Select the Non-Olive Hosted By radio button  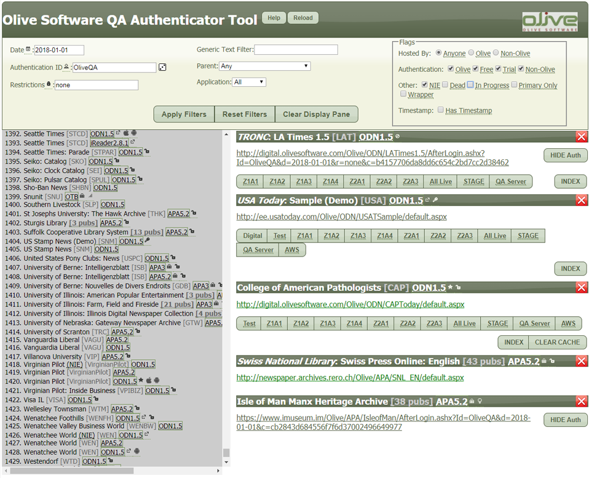tap(497, 54)
